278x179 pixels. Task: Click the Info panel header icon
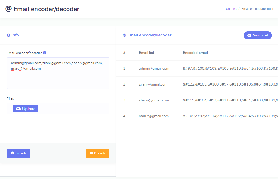[x=8, y=35]
